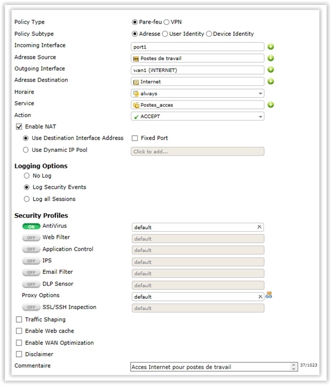Clear the Proxy Options profile with X icon
The width and height of the screenshot is (331, 385).
(x=260, y=296)
